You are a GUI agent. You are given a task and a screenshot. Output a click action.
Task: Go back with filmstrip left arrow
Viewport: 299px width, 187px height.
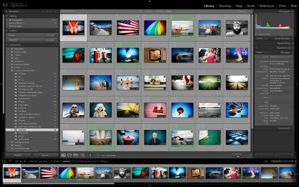point(21,161)
